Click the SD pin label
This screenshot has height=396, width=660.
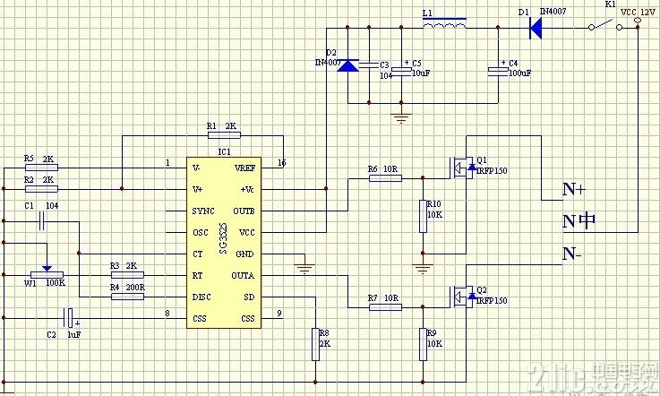[x=249, y=297]
